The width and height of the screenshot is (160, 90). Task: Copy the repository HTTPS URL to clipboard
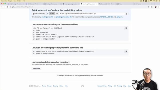click(x=126, y=14)
